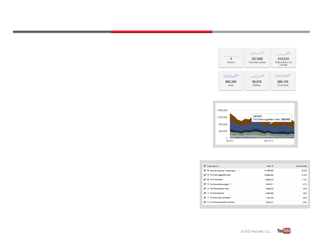Open the Dislikes metric card

pyautogui.click(x=257, y=80)
